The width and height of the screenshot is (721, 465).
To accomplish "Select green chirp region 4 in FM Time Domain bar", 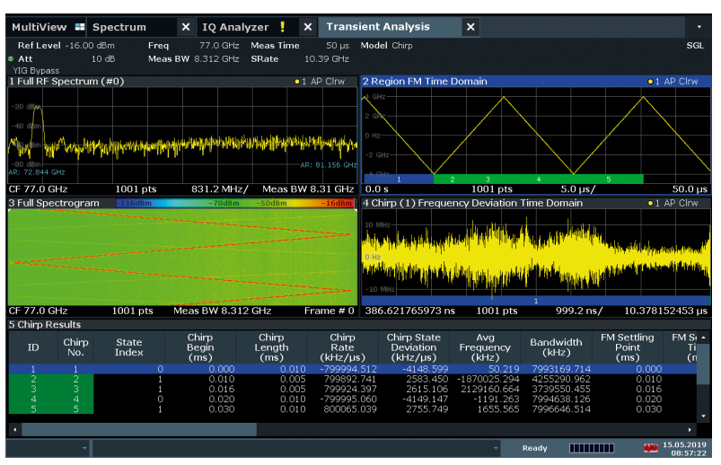I will pos(539,180).
